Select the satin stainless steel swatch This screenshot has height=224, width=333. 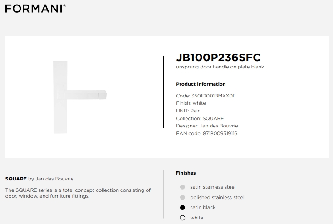tap(182, 187)
